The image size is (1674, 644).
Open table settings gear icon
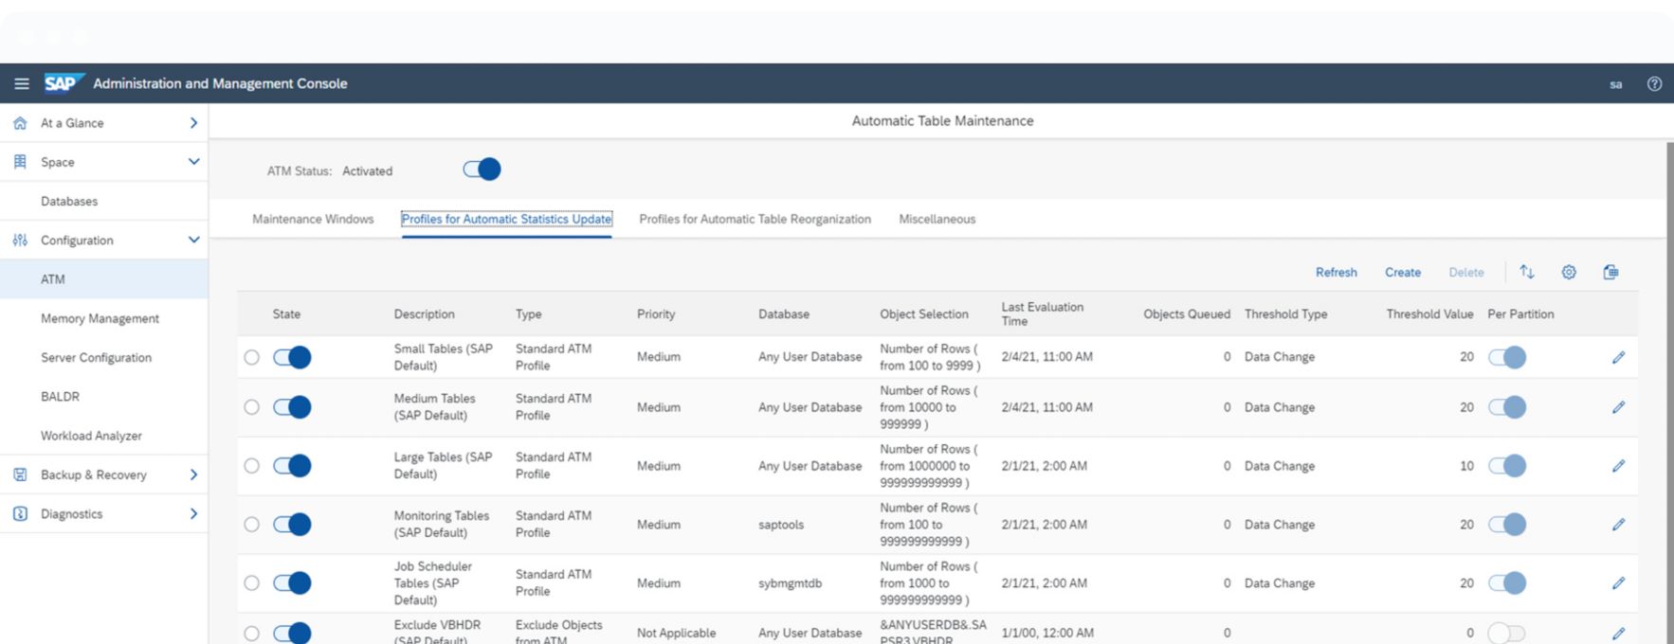tap(1569, 272)
